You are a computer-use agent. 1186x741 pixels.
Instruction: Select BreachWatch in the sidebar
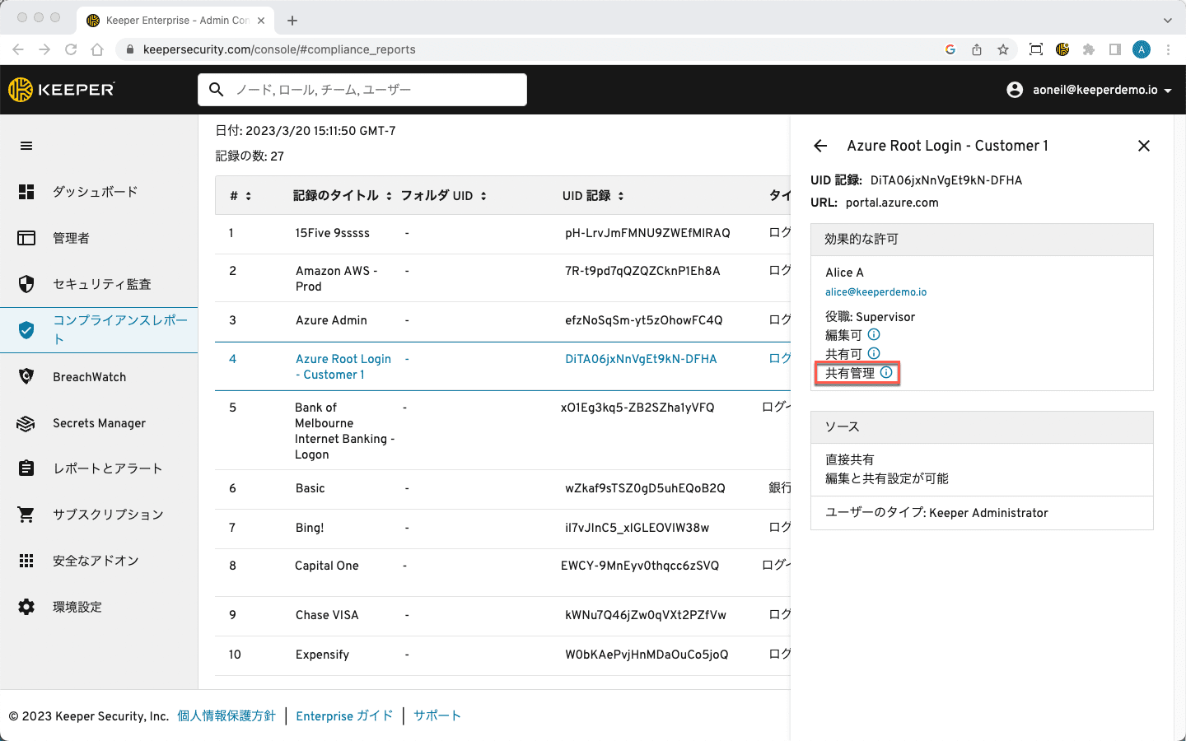[89, 377]
